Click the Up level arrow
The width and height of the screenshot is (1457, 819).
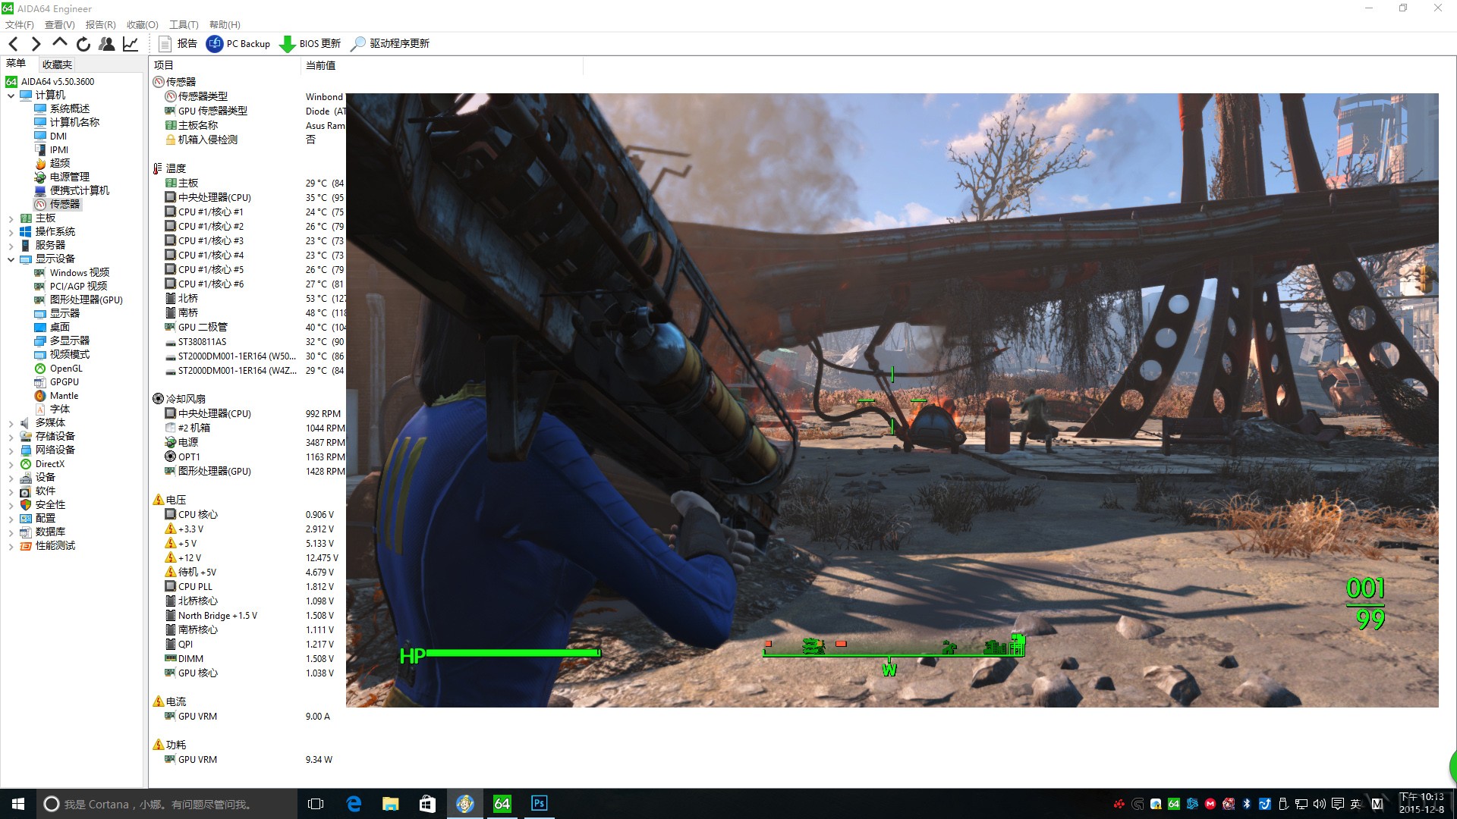(59, 43)
